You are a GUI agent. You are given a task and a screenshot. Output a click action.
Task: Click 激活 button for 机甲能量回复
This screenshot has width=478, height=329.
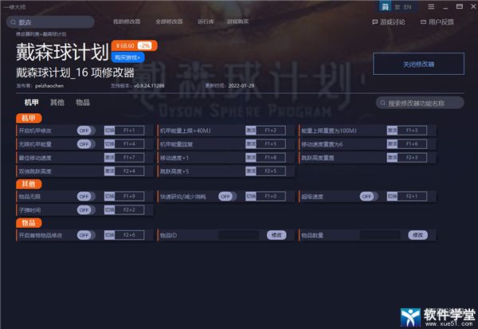[251, 144]
